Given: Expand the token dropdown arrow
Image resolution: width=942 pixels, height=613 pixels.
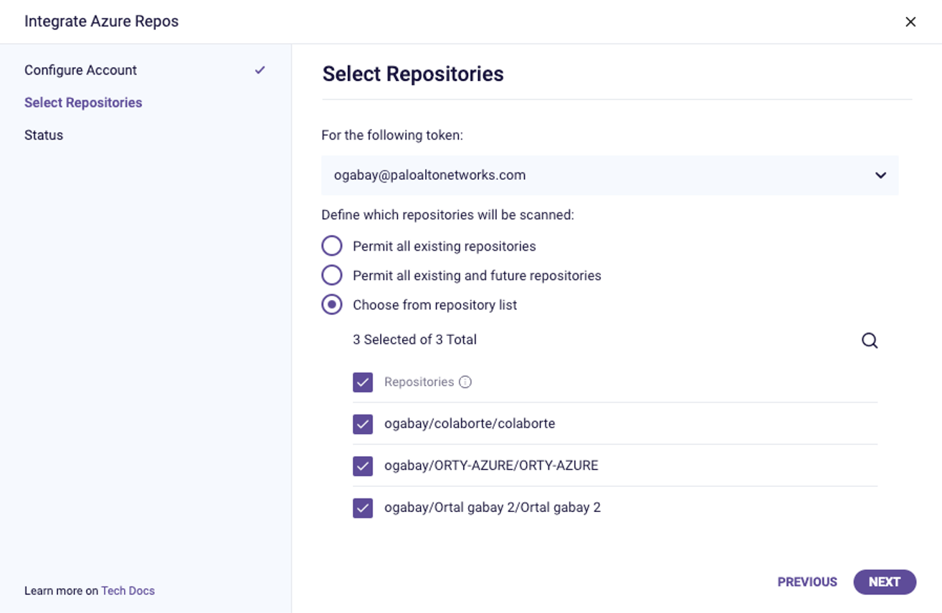Looking at the screenshot, I should coord(880,175).
